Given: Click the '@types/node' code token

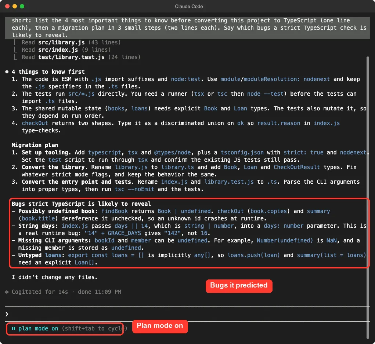Looking at the screenshot, I should click(x=172, y=152).
